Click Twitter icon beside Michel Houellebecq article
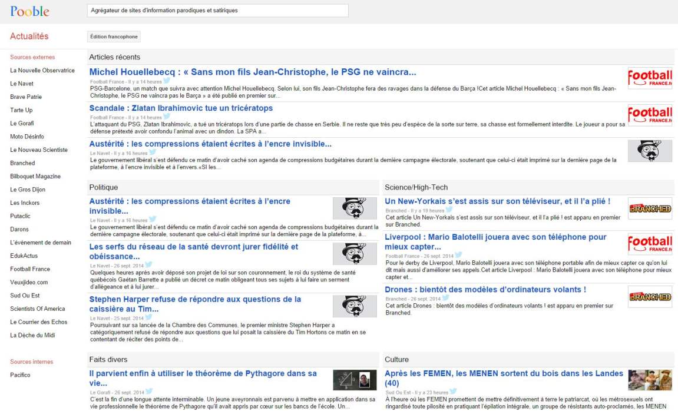Image resolution: width=678 pixels, height=411 pixels. coord(167,81)
